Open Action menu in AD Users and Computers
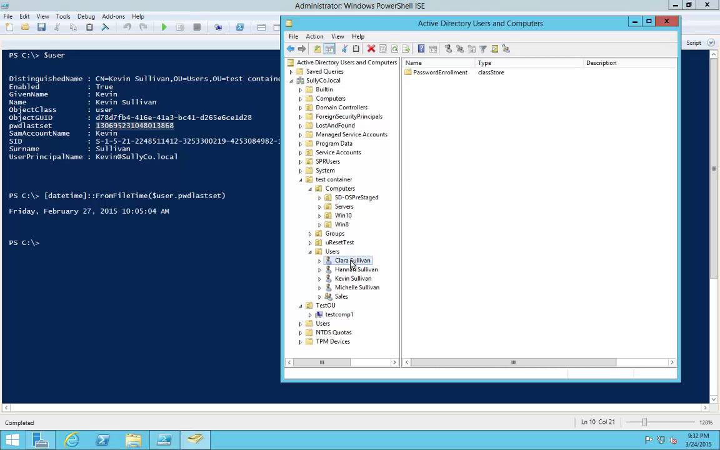Image resolution: width=720 pixels, height=450 pixels. pos(314,36)
